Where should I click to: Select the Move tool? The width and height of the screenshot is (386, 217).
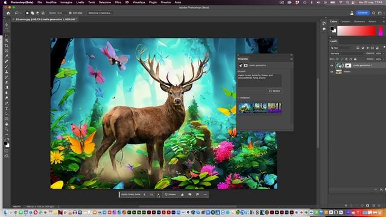pos(7,25)
